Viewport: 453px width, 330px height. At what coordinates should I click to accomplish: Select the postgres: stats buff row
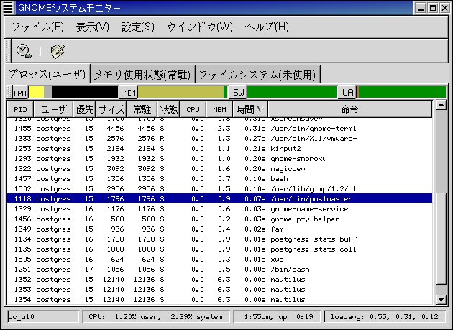coord(219,239)
